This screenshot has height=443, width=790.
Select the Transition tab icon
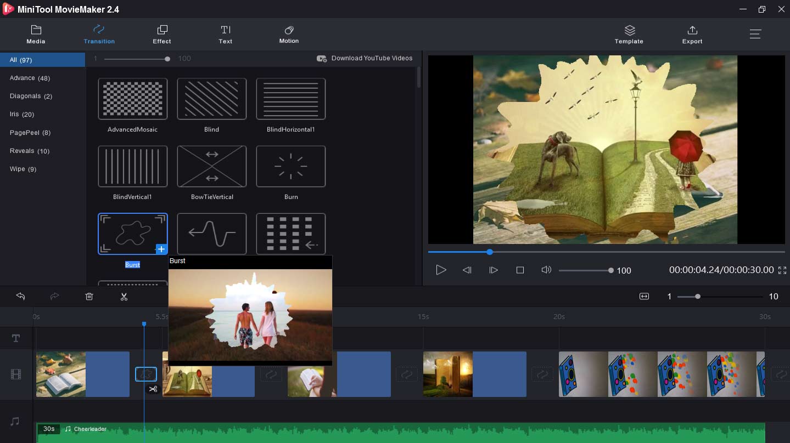pyautogui.click(x=99, y=29)
